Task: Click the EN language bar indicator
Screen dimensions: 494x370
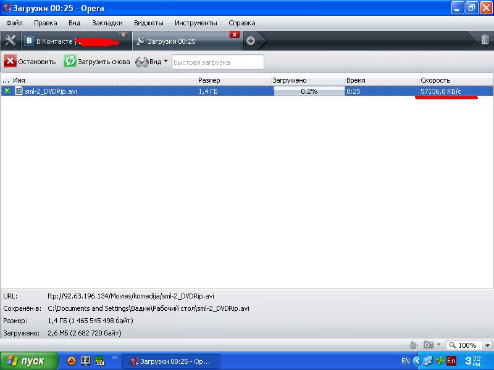Action: click(406, 361)
